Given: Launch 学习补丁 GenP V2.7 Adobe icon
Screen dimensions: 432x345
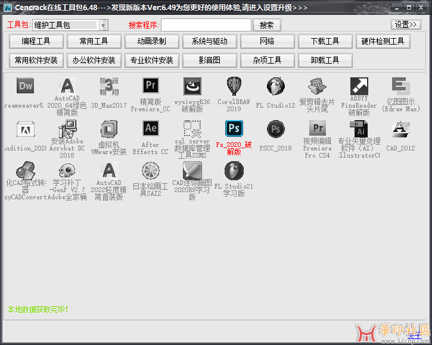Looking at the screenshot, I should pyautogui.click(x=67, y=171).
